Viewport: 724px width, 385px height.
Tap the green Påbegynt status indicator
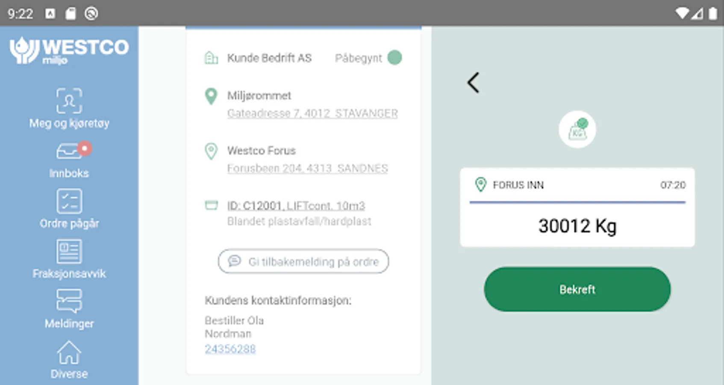point(394,58)
